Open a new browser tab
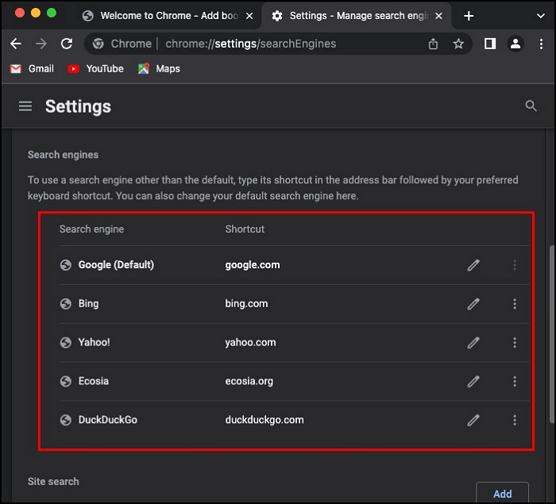The height and width of the screenshot is (504, 556). 469,16
